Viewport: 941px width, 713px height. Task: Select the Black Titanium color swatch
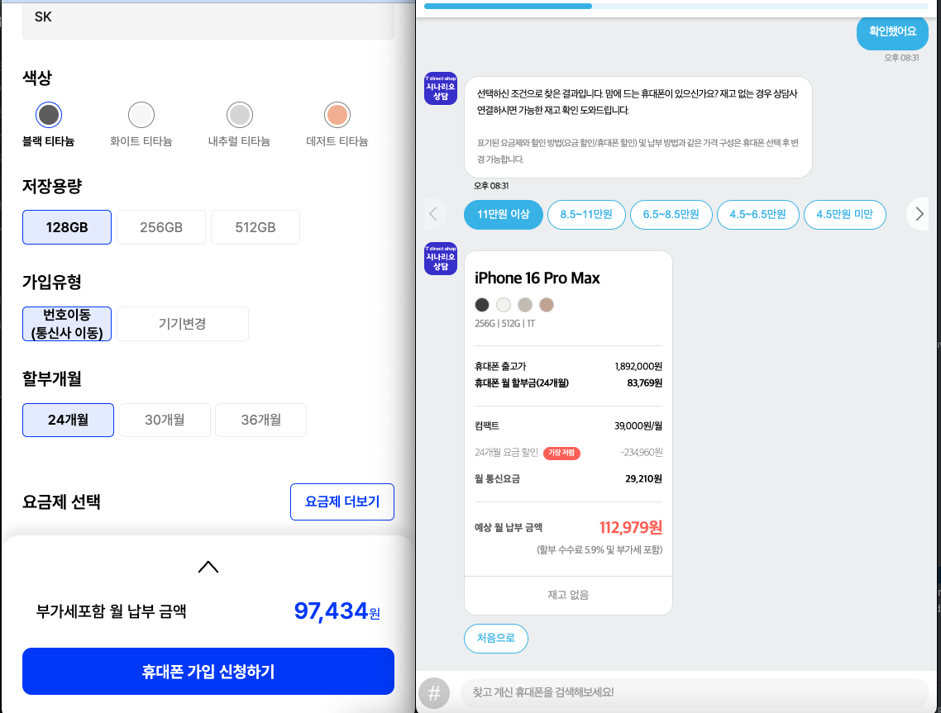point(49,115)
